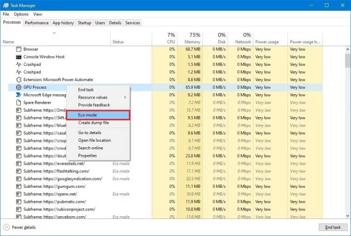Click the Crashpad icon on the 1.5 MB row

point(19,65)
